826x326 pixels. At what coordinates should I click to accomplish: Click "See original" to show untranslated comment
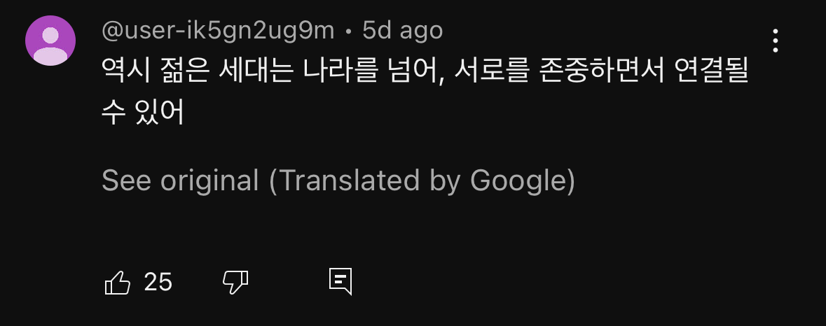click(180, 180)
